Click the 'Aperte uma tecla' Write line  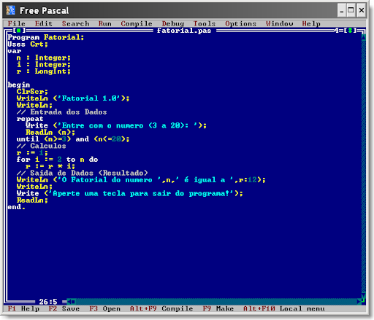[129, 194]
